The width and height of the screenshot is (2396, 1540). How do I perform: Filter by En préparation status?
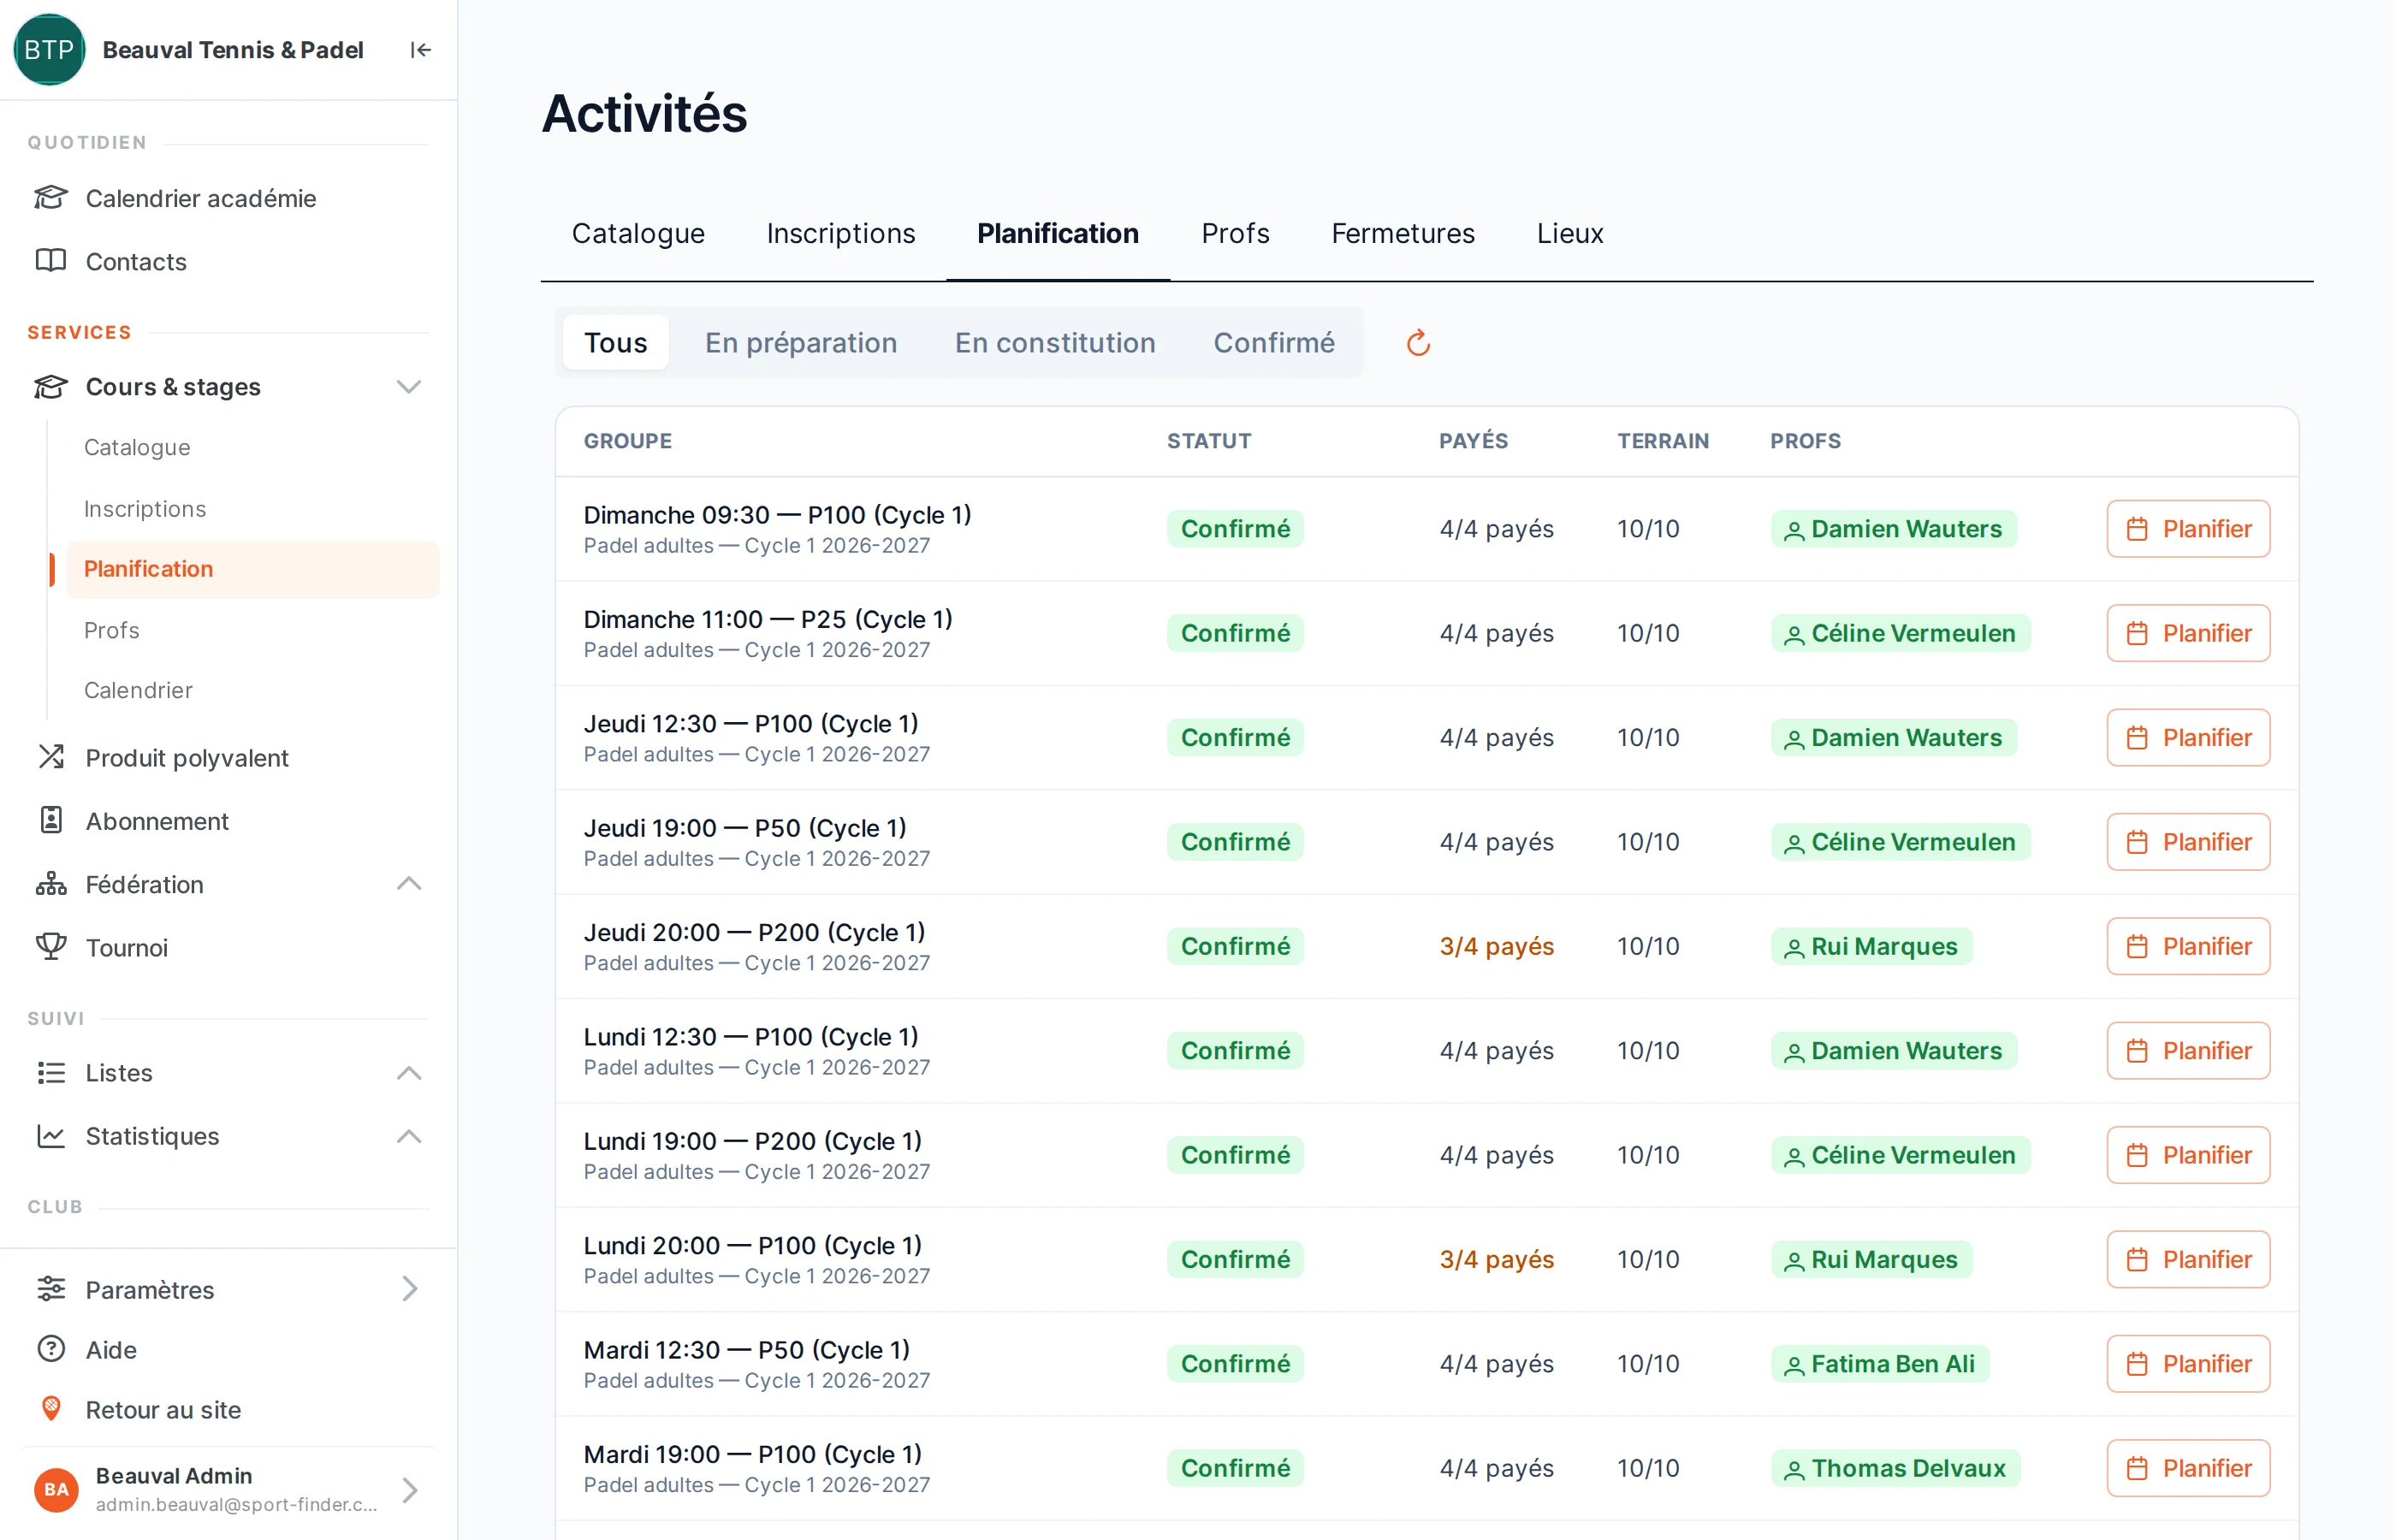tap(801, 343)
